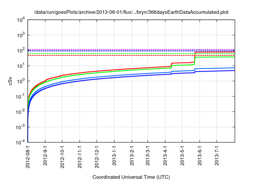The height and width of the screenshot is (181, 259).
Task: Click the 2012-12-1 date label
Action: 97,157
